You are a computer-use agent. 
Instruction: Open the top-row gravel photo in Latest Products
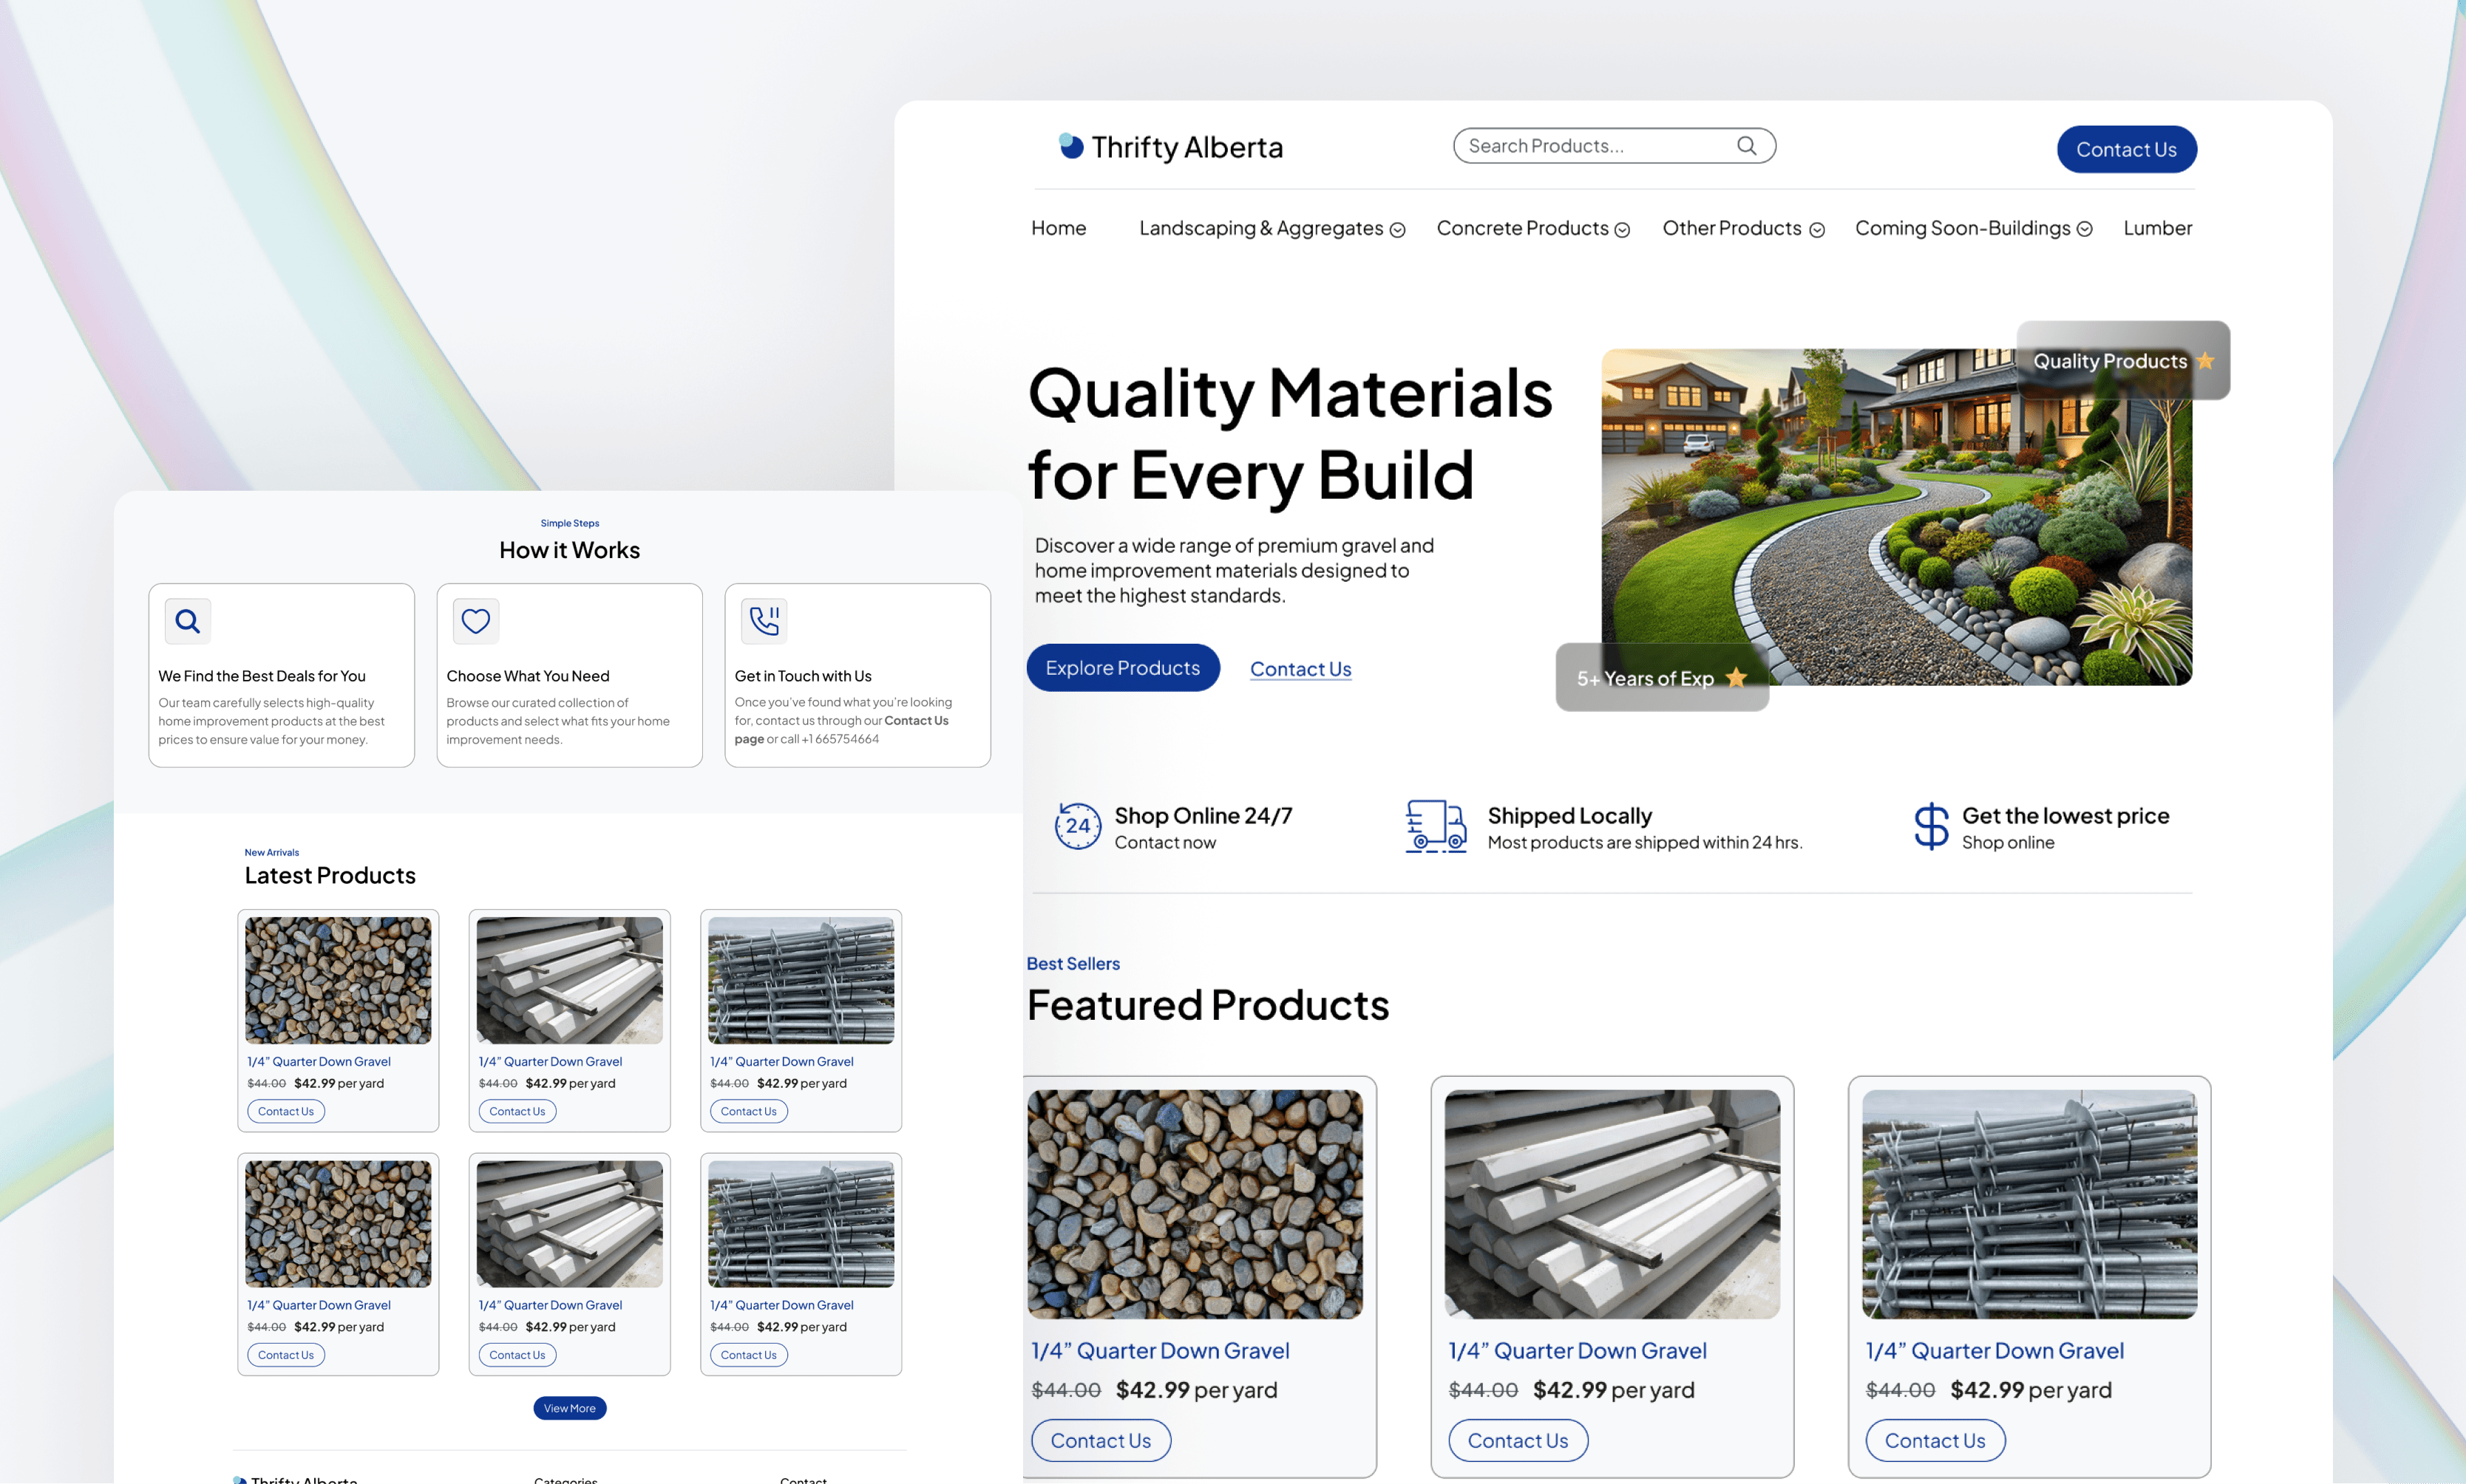[x=338, y=981]
